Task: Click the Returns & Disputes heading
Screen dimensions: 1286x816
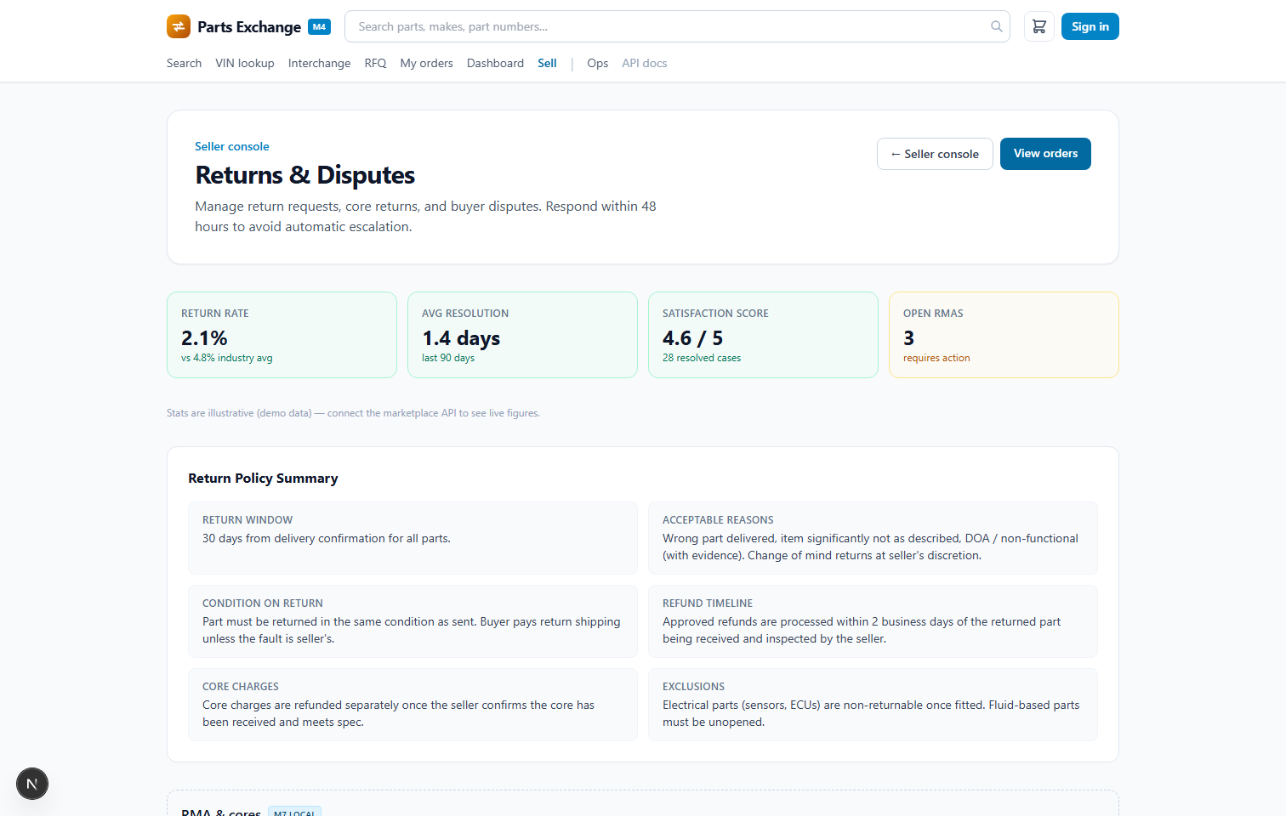Action: click(305, 175)
